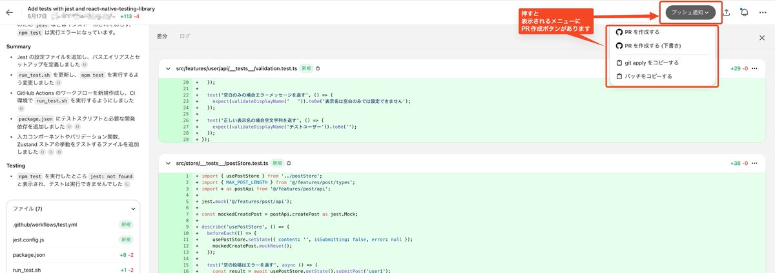Go back using the left arrow
775x273 pixels.
(10, 12)
